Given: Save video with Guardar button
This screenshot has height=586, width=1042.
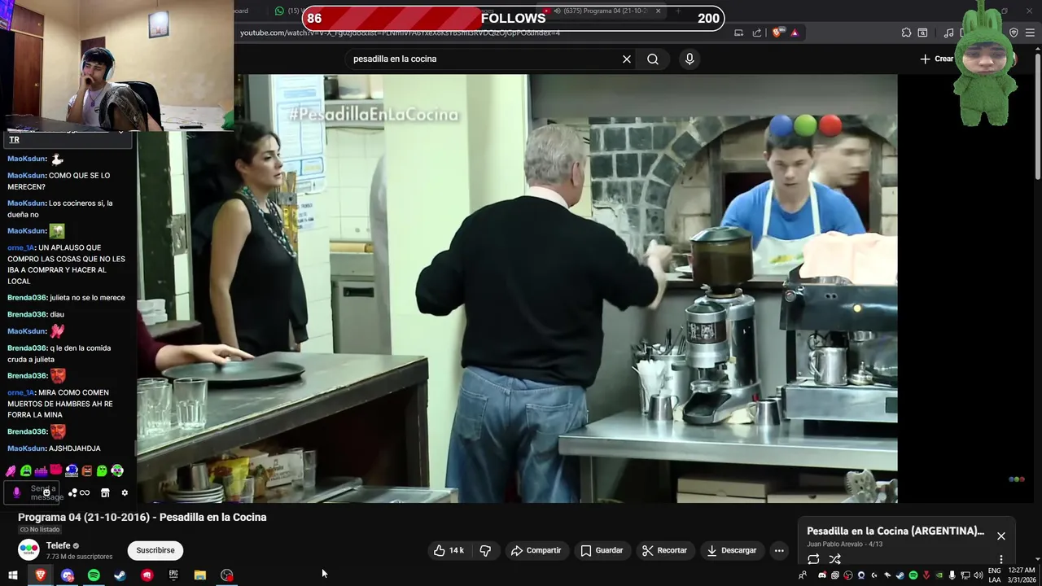Looking at the screenshot, I should (602, 550).
